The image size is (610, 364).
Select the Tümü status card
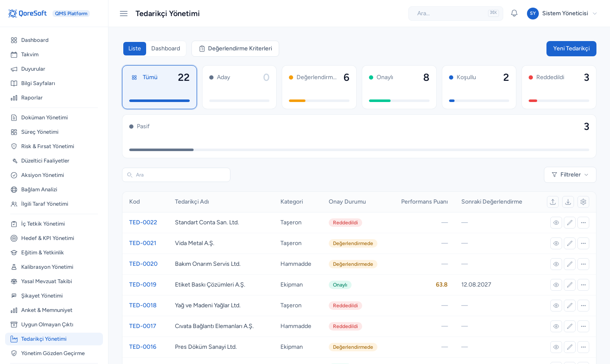pos(159,87)
